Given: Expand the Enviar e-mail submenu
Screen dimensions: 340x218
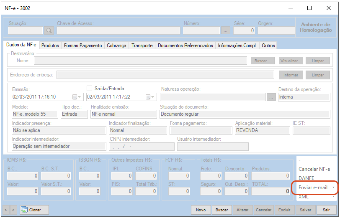Looking at the screenshot, I should click(x=333, y=188).
